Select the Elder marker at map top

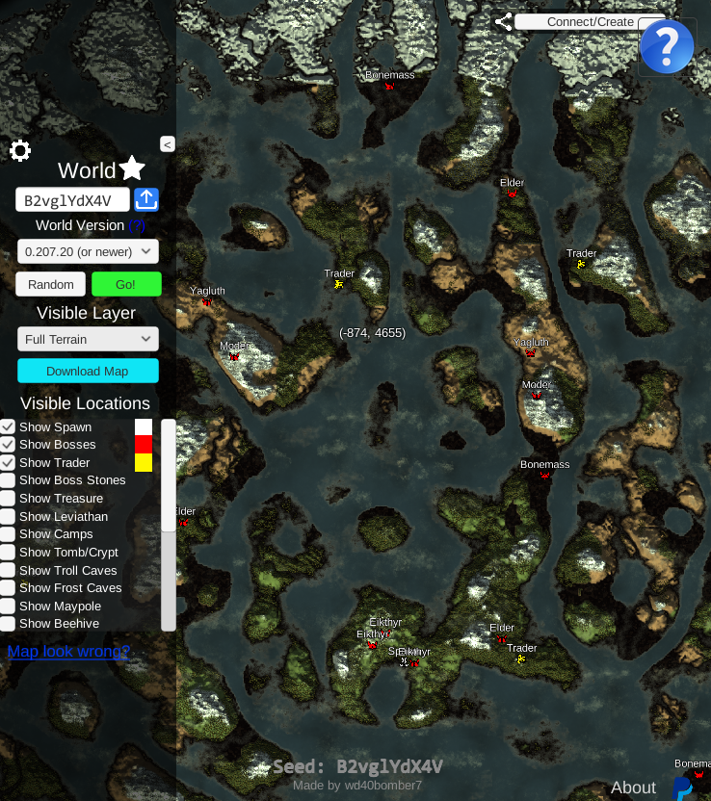tap(512, 194)
